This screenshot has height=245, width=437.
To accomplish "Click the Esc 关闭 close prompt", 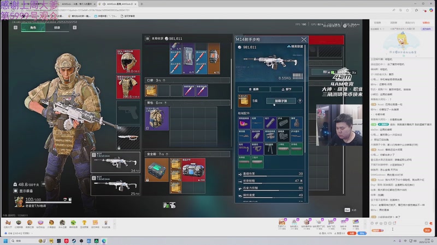I will pyautogui.click(x=350, y=210).
